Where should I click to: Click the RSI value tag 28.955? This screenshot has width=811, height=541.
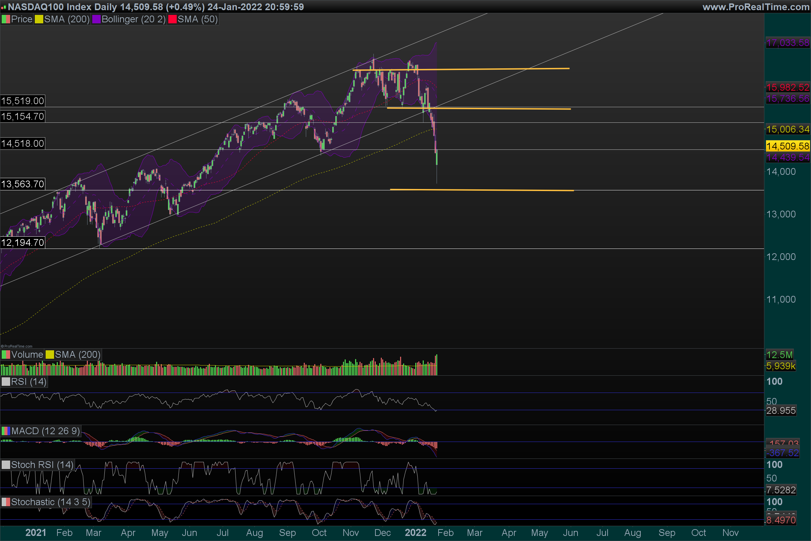(781, 410)
